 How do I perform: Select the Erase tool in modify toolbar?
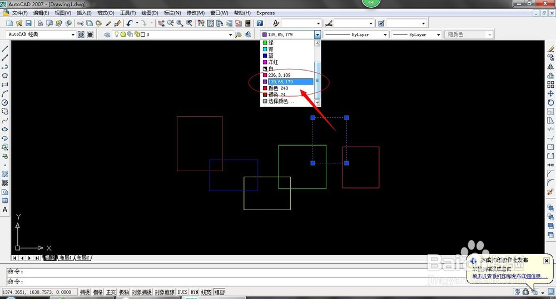pos(550,49)
